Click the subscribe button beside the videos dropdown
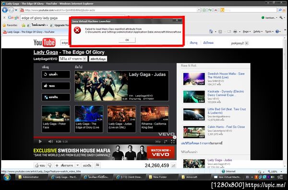 [98, 59]
